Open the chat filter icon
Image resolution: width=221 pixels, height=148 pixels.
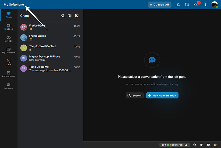pyautogui.click(x=70, y=16)
